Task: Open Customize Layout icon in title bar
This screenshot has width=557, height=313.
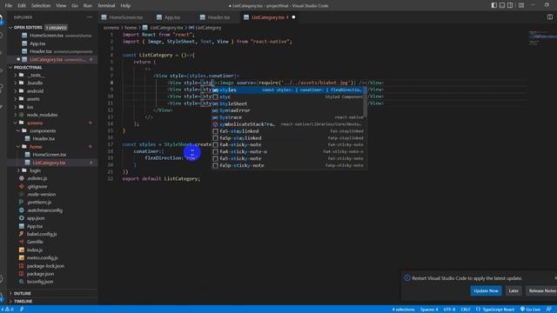Action: [521, 5]
